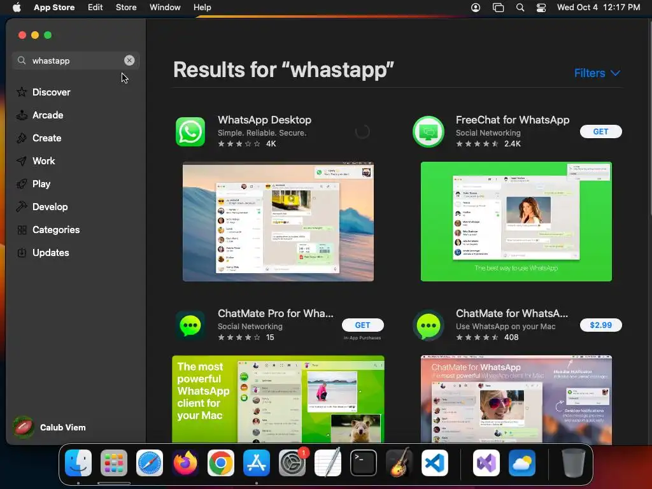Screen dimensions: 652x489
Task: Open the WhatsApp Desktop title link
Action: [264, 120]
